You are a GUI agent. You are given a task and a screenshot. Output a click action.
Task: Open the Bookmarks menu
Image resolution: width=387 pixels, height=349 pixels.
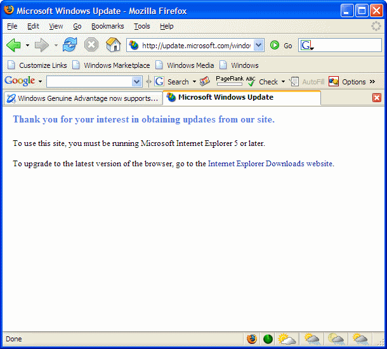(x=108, y=26)
